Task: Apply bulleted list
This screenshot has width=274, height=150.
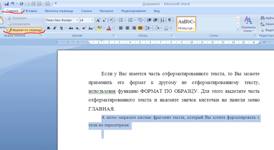Action: click(121, 20)
